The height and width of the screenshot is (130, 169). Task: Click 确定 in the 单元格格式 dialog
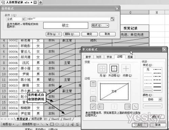pyautogui.click(x=140, y=125)
